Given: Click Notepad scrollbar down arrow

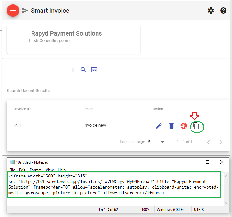Looking at the screenshot, I should [226, 203].
